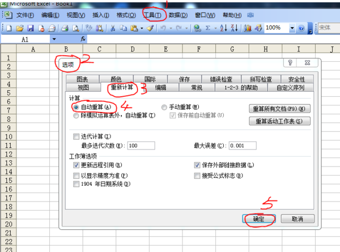The height and width of the screenshot is (252, 340).
Task: Select 自动重算 radio button
Action: tap(76, 107)
